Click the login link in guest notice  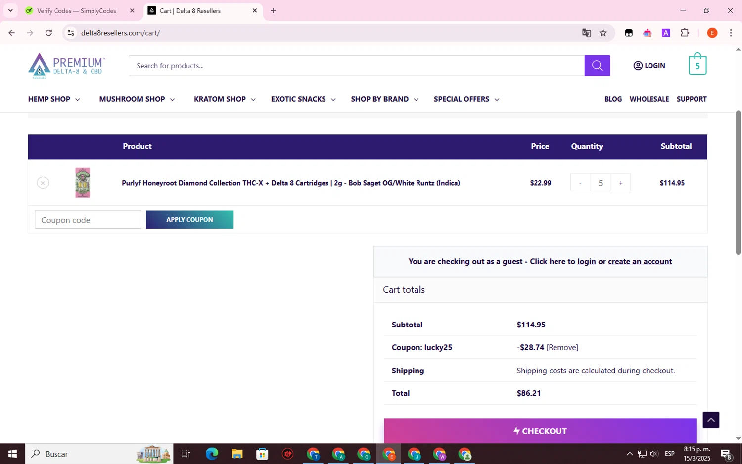point(586,261)
